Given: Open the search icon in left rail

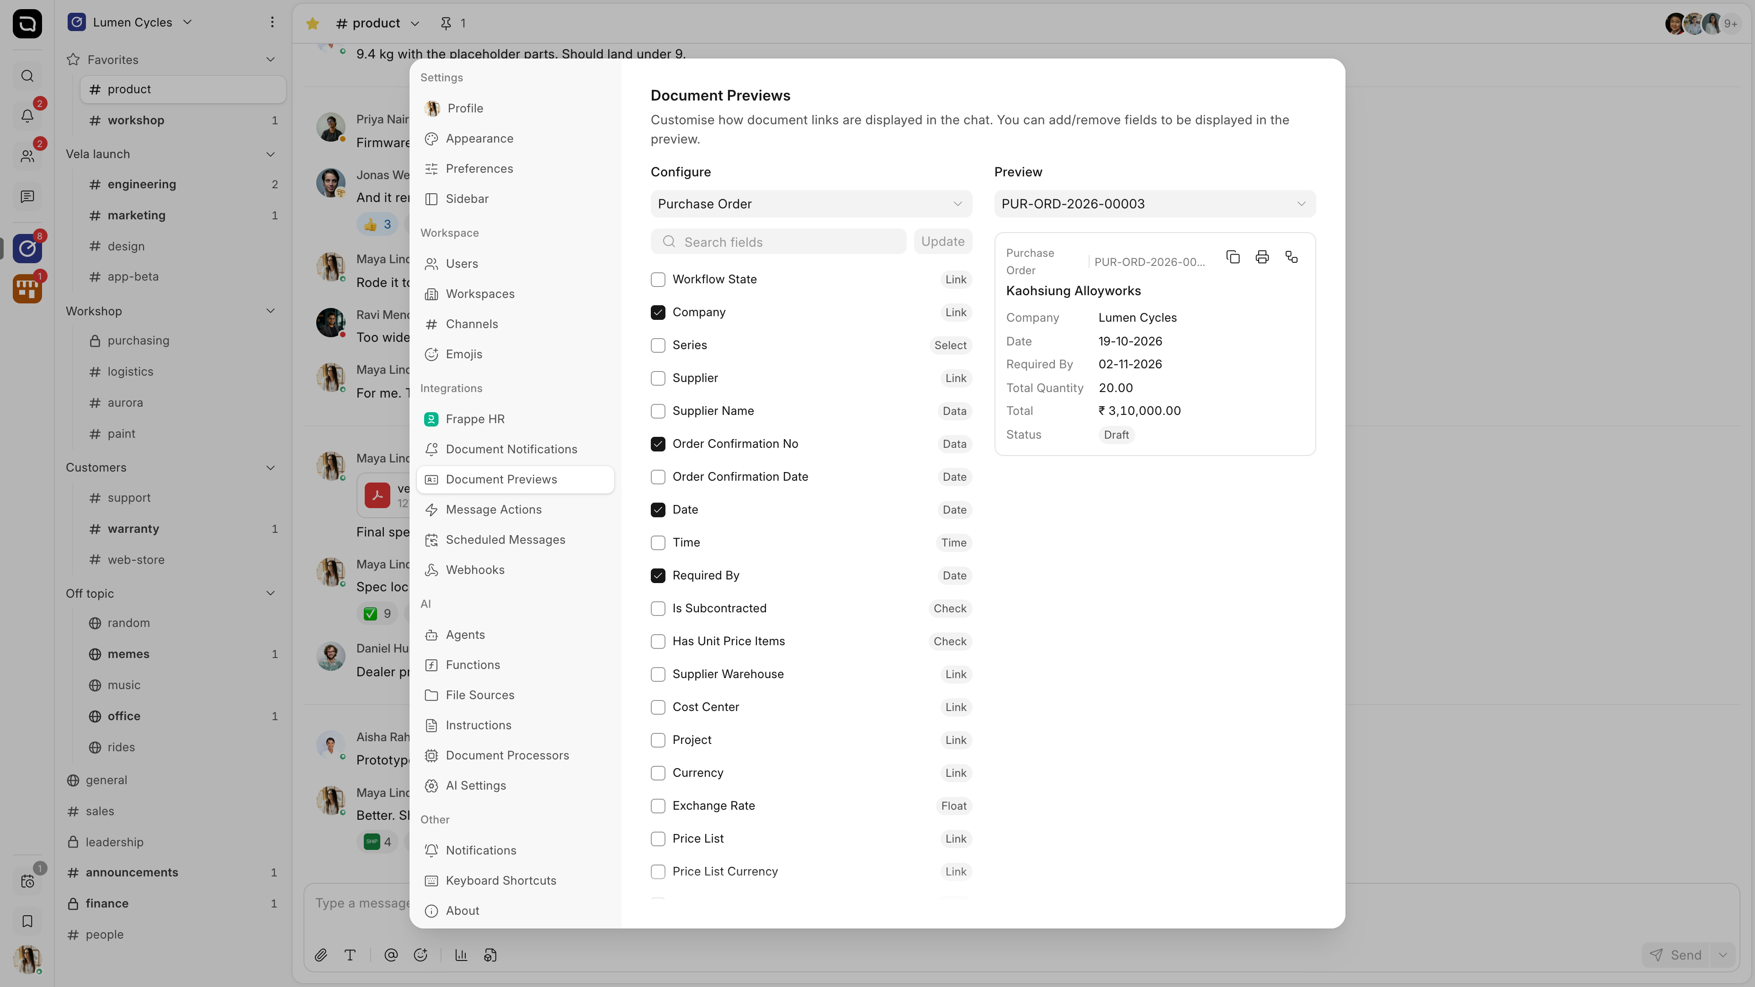Looking at the screenshot, I should 27,75.
